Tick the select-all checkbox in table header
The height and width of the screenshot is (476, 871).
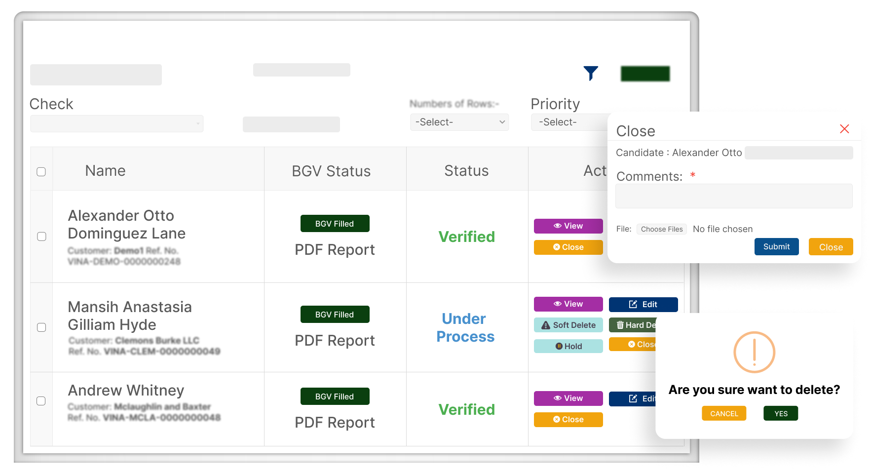[41, 172]
